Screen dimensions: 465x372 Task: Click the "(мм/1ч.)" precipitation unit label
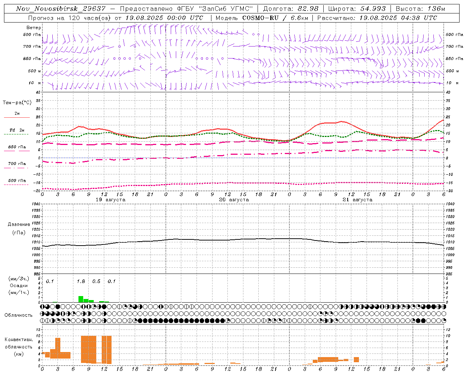19,292
